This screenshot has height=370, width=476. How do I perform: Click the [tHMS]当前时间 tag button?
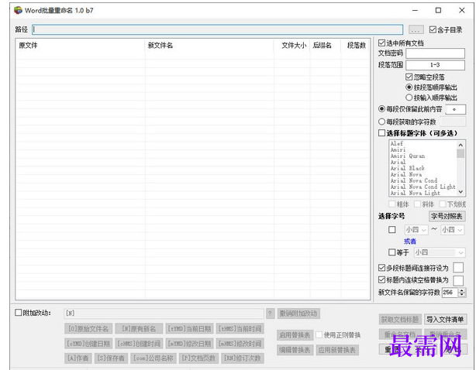pyautogui.click(x=240, y=329)
